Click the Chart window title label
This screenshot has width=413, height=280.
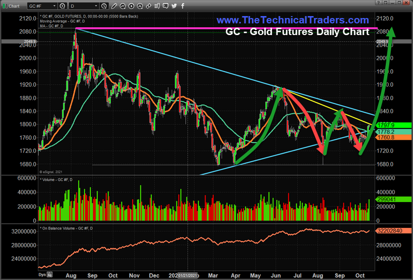[14, 6]
